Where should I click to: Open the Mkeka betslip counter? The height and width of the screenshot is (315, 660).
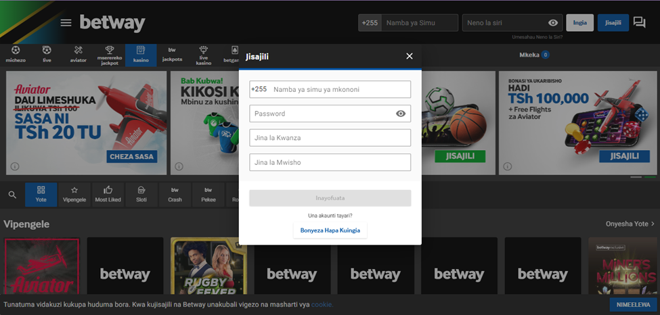(x=534, y=55)
